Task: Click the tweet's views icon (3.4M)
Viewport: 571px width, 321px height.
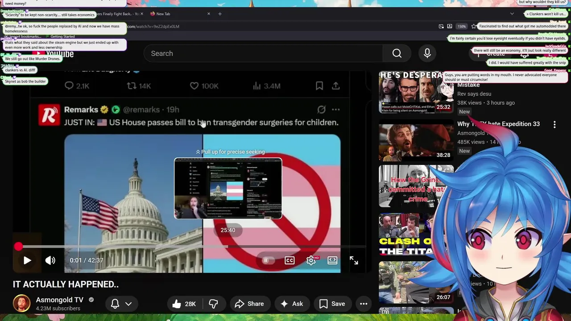Action: click(x=257, y=86)
